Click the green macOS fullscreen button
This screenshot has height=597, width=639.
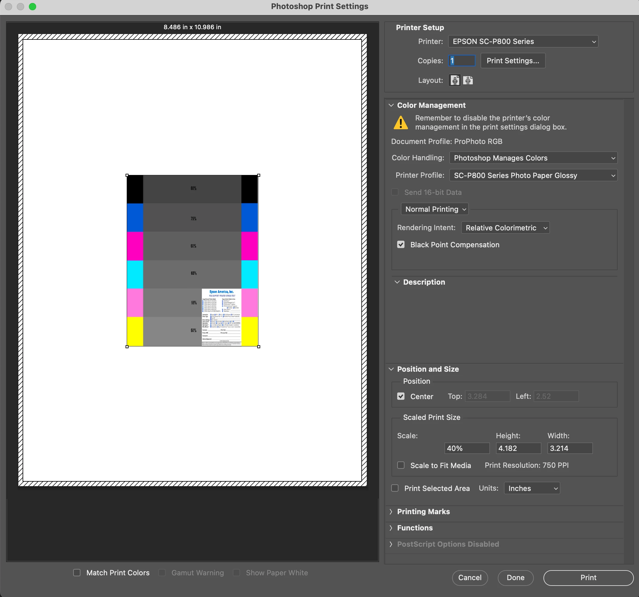pyautogui.click(x=33, y=6)
